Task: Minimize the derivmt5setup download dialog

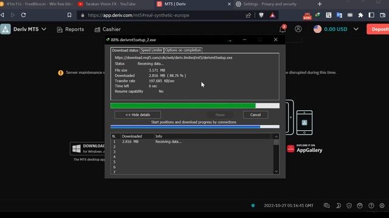Action: (x=244, y=39)
